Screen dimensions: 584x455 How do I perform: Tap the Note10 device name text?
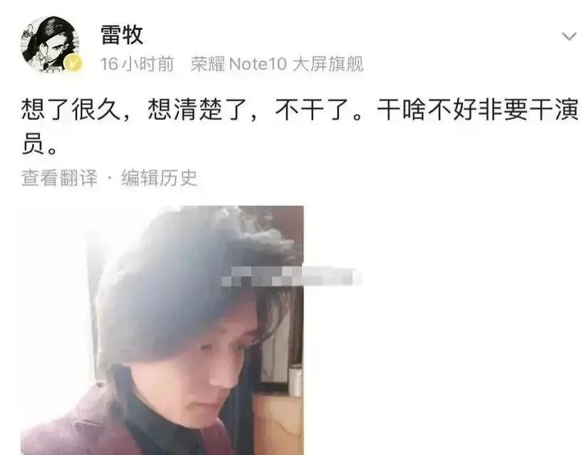click(x=257, y=64)
